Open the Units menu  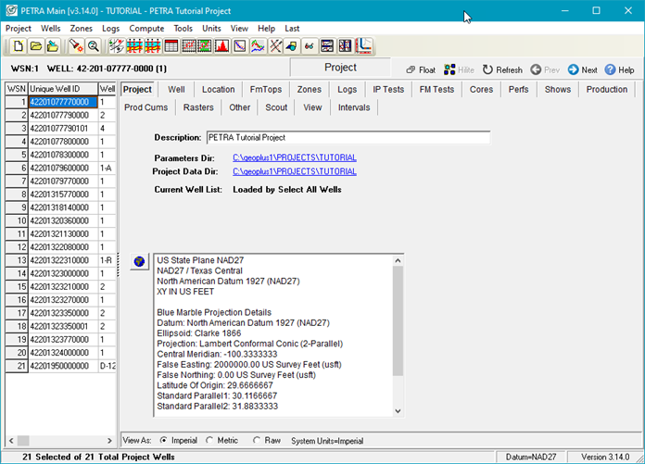211,29
